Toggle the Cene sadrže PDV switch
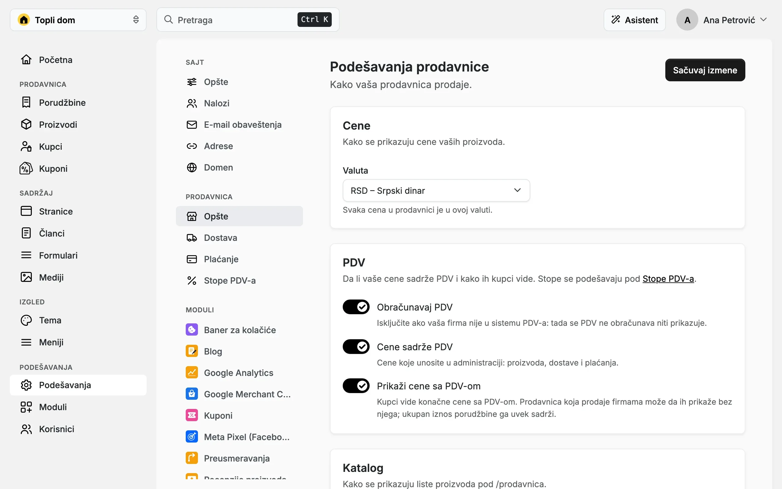The image size is (782, 489). coord(356,346)
